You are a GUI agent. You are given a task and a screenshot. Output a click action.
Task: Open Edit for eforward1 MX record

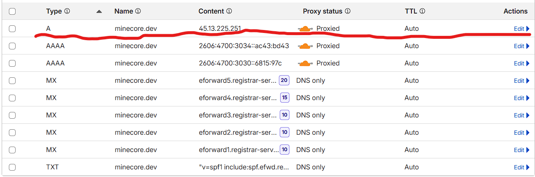[x=521, y=150]
